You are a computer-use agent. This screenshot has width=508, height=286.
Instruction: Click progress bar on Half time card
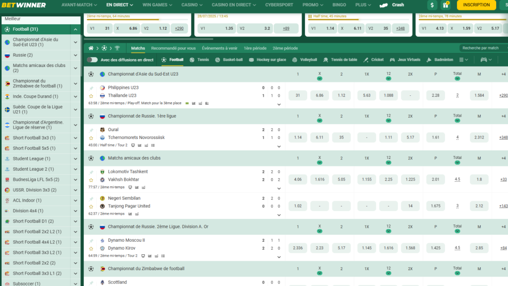tap(359, 19)
